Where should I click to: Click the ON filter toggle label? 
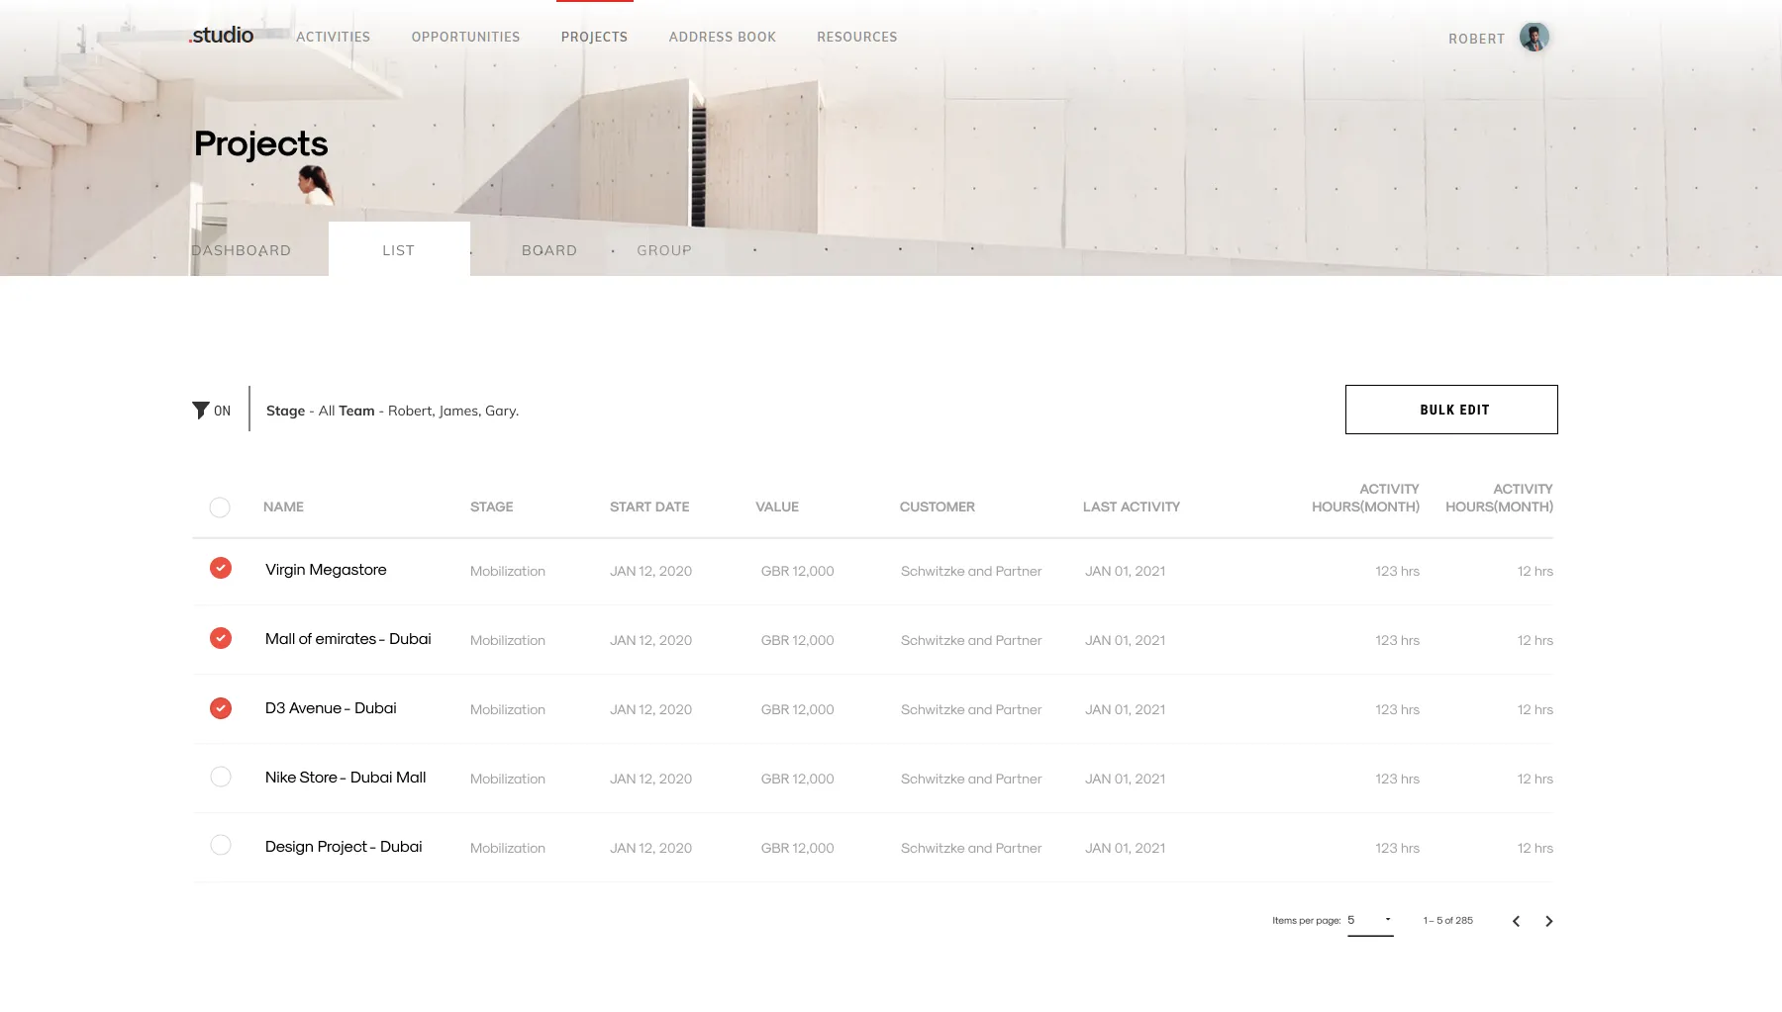point(222,410)
